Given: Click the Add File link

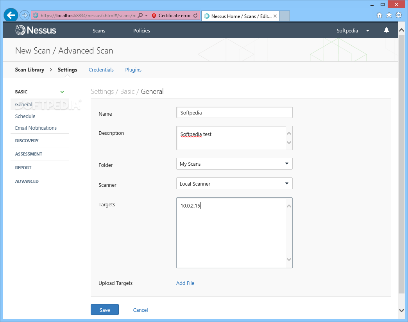Looking at the screenshot, I should pyautogui.click(x=185, y=283).
